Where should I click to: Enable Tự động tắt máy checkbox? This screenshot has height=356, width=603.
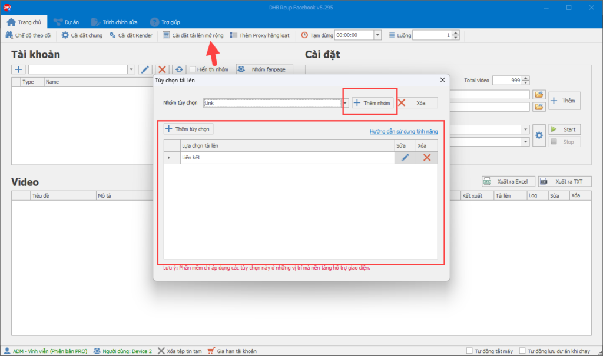coord(469,351)
